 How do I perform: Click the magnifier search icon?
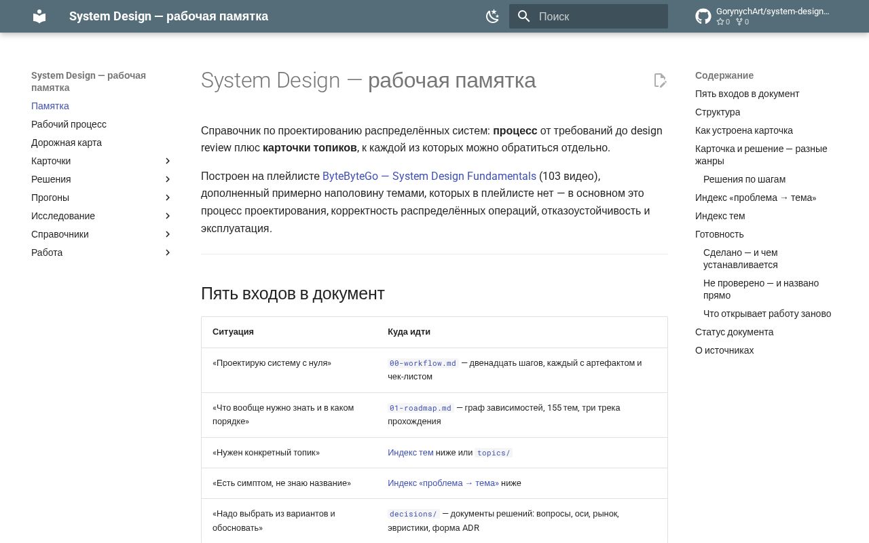tap(523, 16)
